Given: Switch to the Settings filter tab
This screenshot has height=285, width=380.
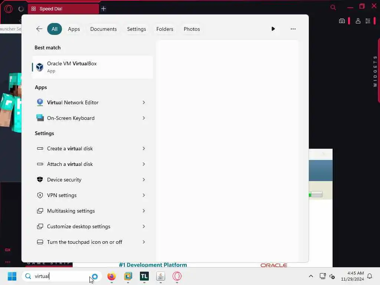Looking at the screenshot, I should click(x=137, y=29).
